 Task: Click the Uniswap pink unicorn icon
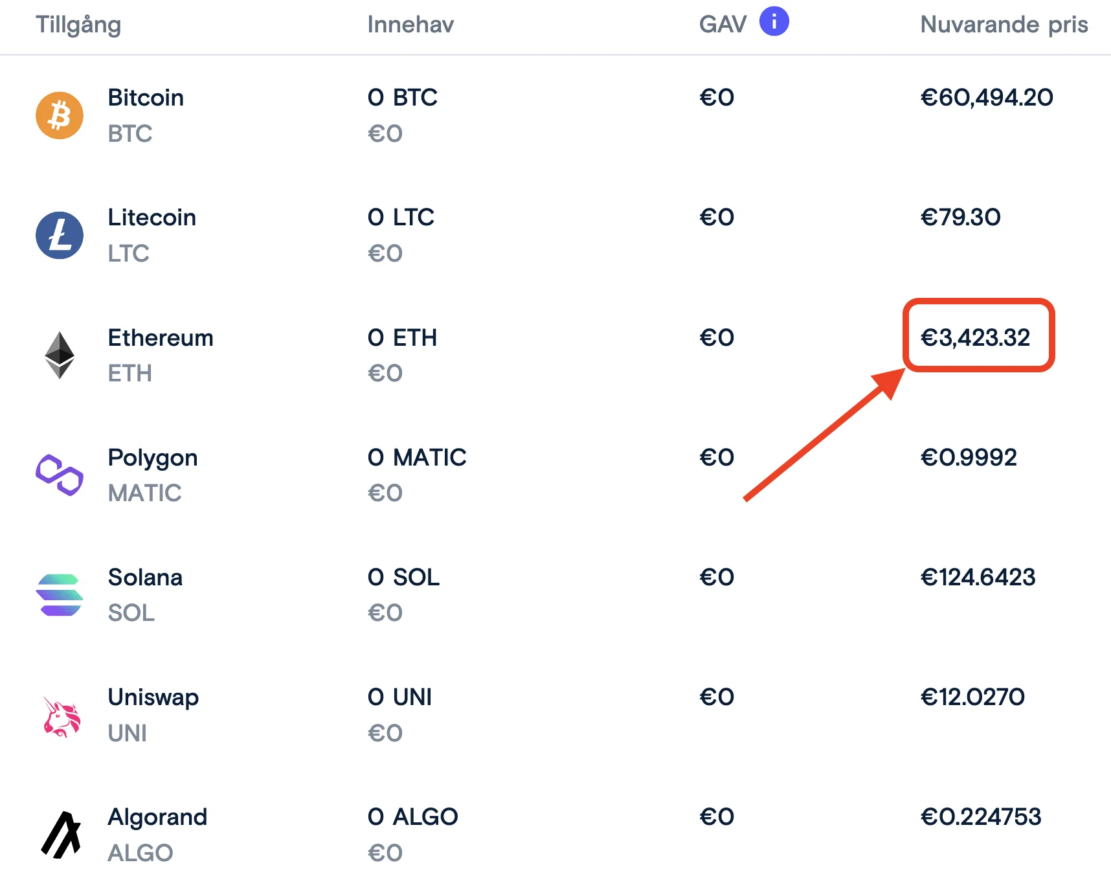point(62,716)
